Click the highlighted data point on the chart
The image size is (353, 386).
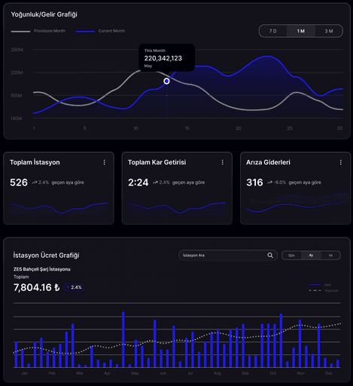coord(166,81)
